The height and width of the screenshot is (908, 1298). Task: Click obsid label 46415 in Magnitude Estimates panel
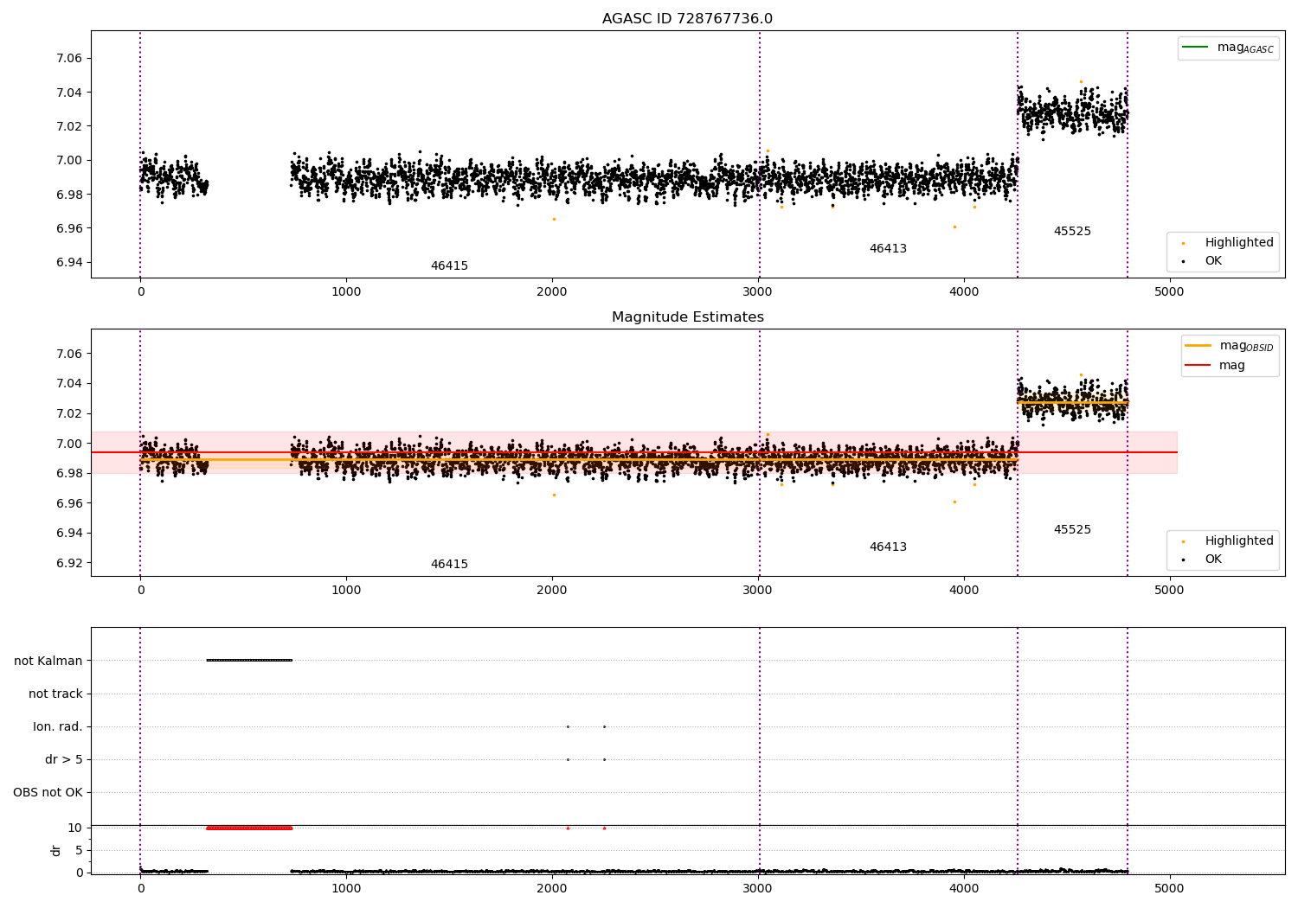[449, 565]
